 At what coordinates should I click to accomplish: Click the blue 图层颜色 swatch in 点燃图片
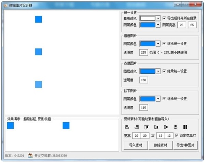pyautogui.click(x=148, y=72)
